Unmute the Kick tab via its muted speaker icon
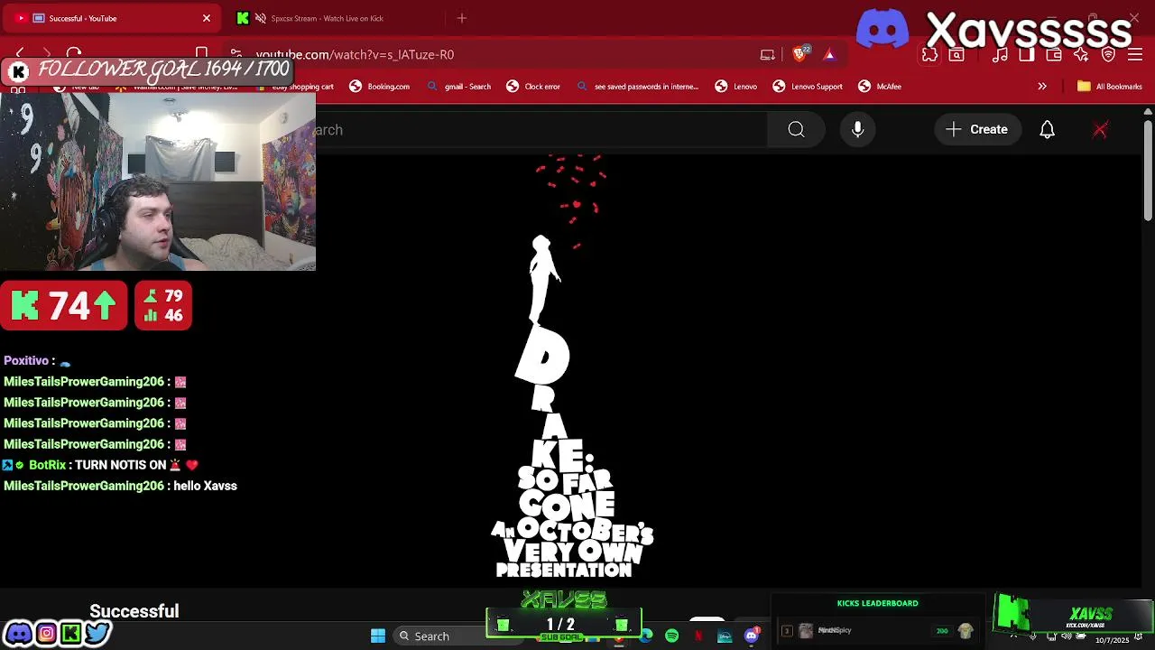Viewport: 1155px width, 650px height. tap(261, 18)
